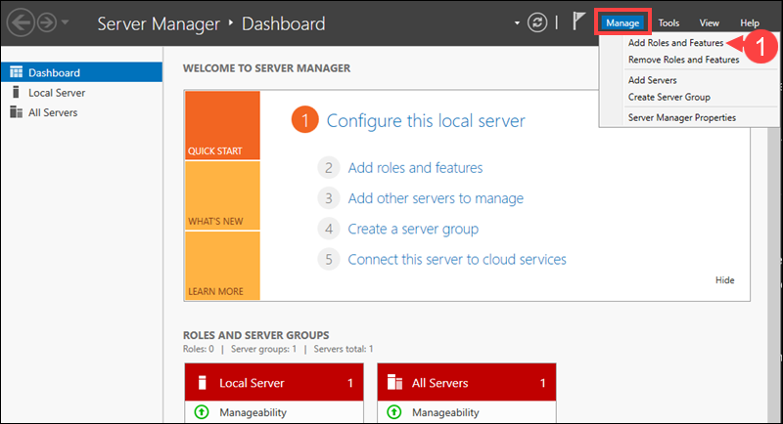This screenshot has width=783, height=424.
Task: Select Remove Roles and Features
Action: (683, 60)
